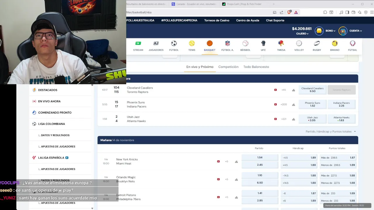Open #POLLASUPERCAMPEONA menu link
The height and width of the screenshot is (210, 374).
pyautogui.click(x=179, y=20)
